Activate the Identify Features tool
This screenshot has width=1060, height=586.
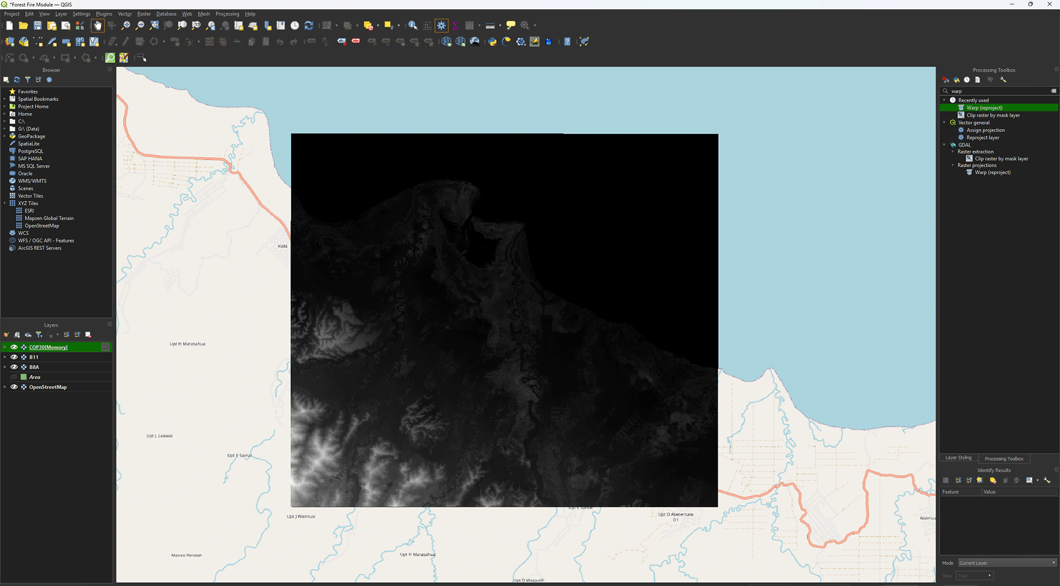(412, 25)
